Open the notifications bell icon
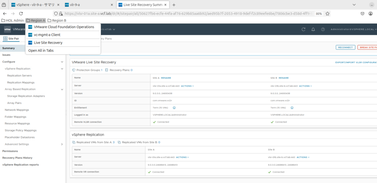Image resolution: width=377 pixels, height=183 pixels. click(313, 29)
